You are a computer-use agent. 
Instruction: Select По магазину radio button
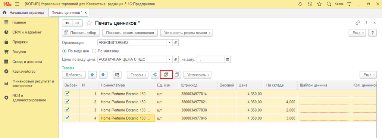(94, 51)
